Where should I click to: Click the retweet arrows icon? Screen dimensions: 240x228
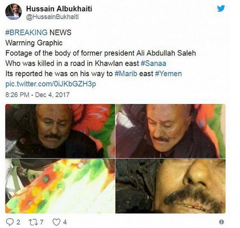(34, 222)
